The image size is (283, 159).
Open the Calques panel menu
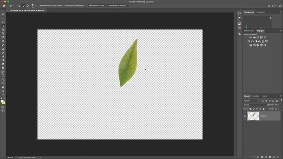(281, 96)
